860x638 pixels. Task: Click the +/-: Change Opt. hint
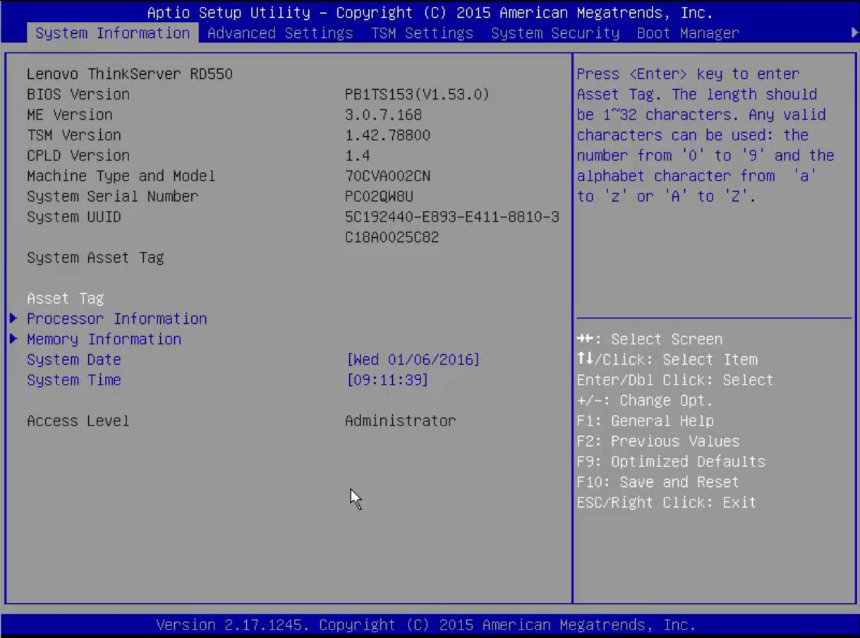coord(646,400)
